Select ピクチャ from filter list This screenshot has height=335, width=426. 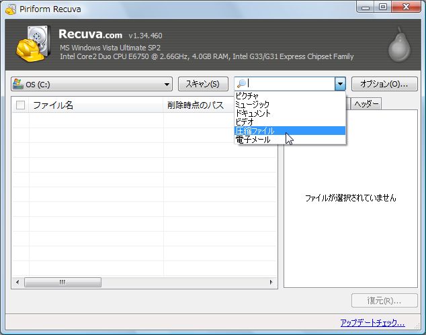coord(290,95)
